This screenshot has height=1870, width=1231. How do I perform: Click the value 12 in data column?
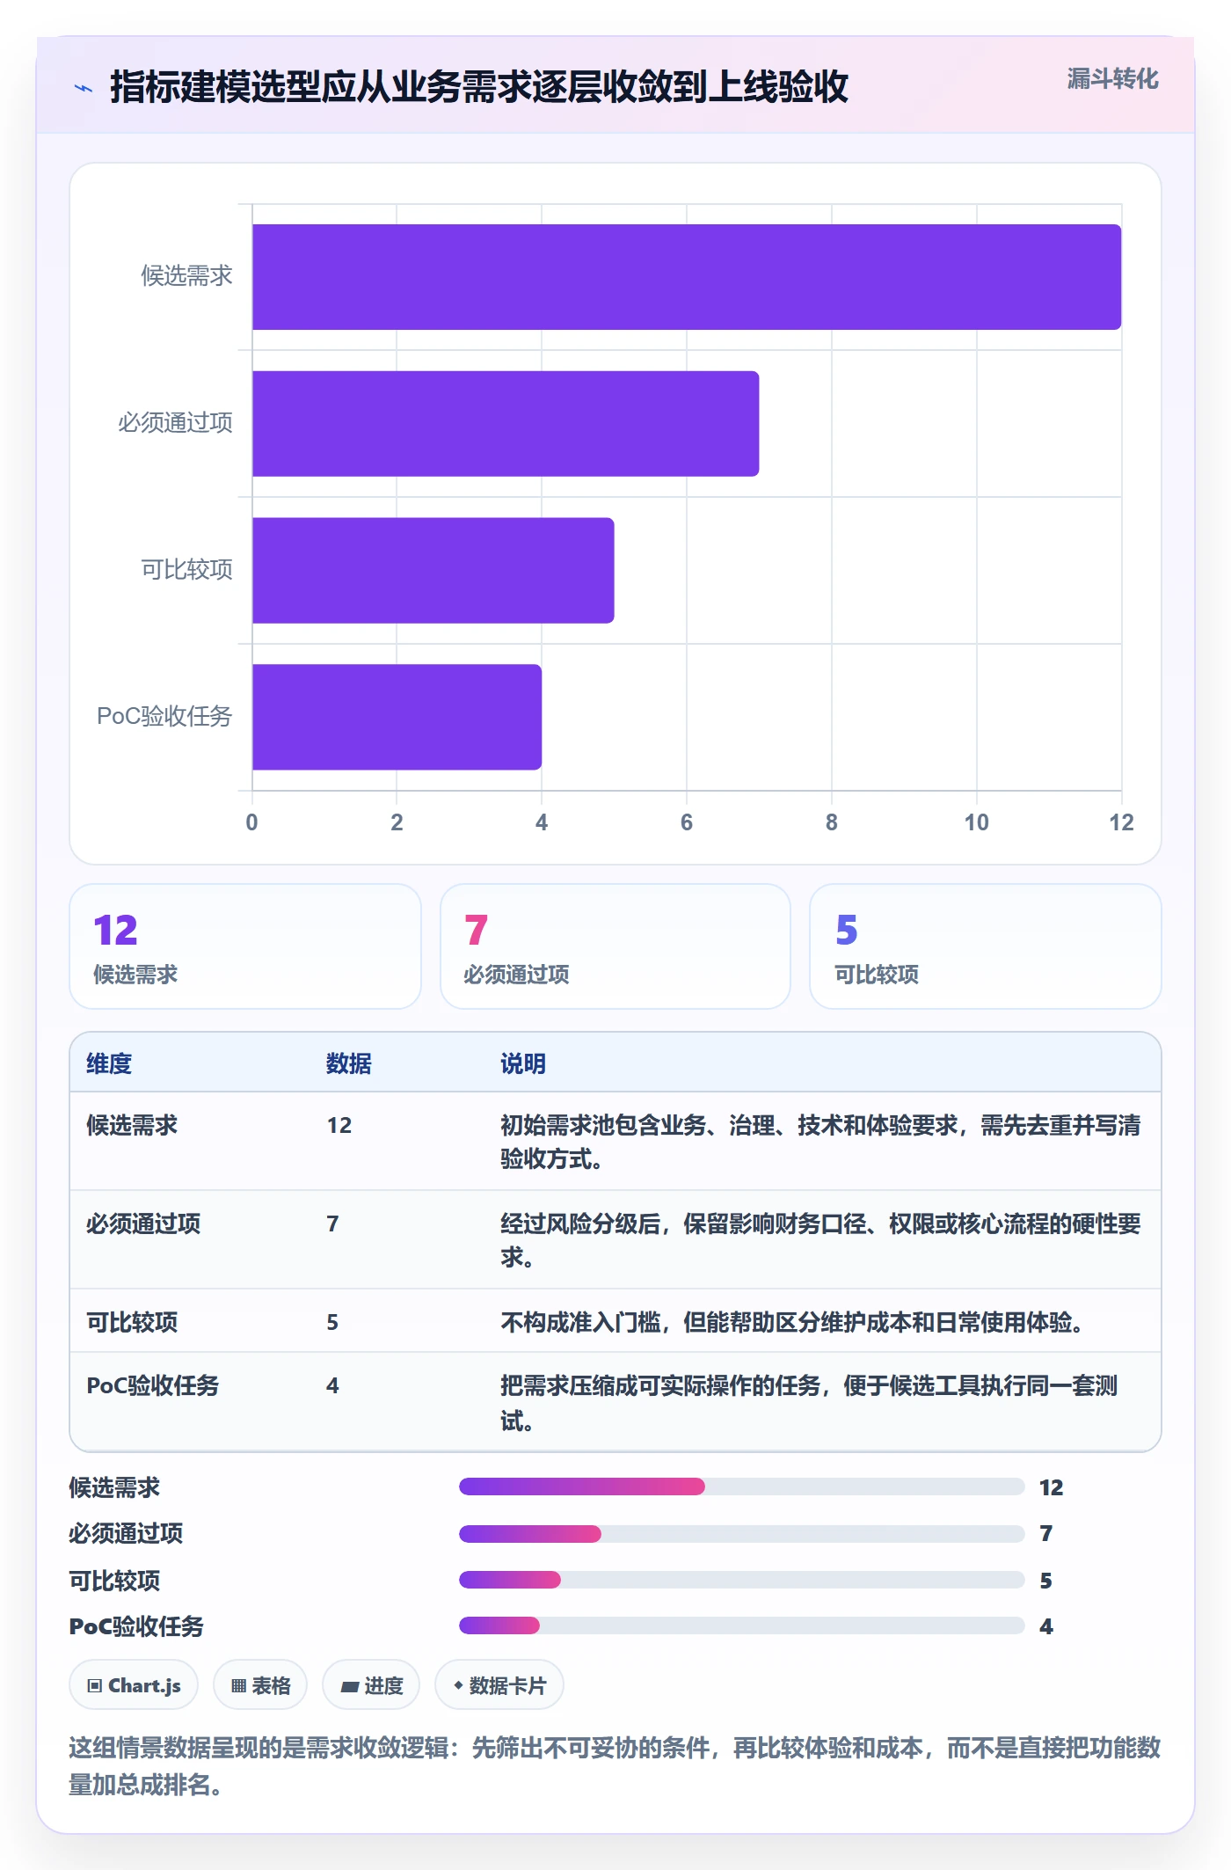pyautogui.click(x=339, y=1125)
